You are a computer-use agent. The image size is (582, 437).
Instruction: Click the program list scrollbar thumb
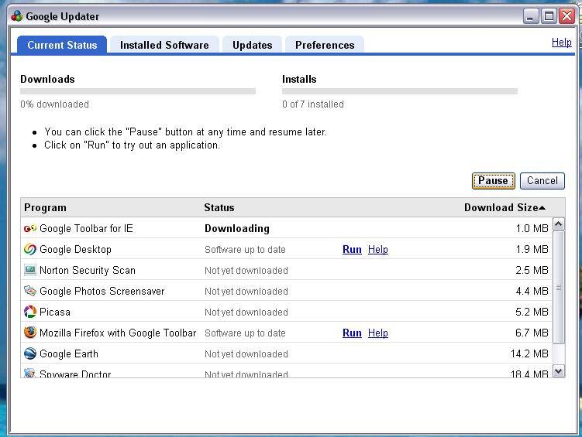pos(559,287)
